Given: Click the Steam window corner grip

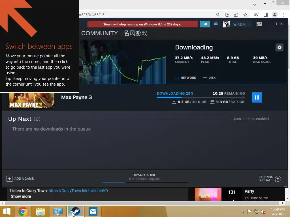Looking at the screenshot, I should tap(285, 185).
